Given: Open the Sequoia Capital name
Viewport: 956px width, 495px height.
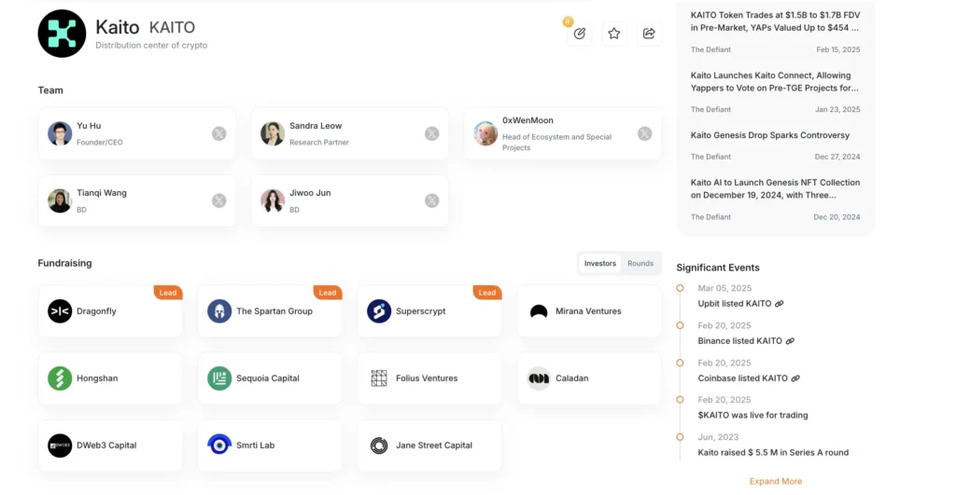Looking at the screenshot, I should pyautogui.click(x=268, y=378).
